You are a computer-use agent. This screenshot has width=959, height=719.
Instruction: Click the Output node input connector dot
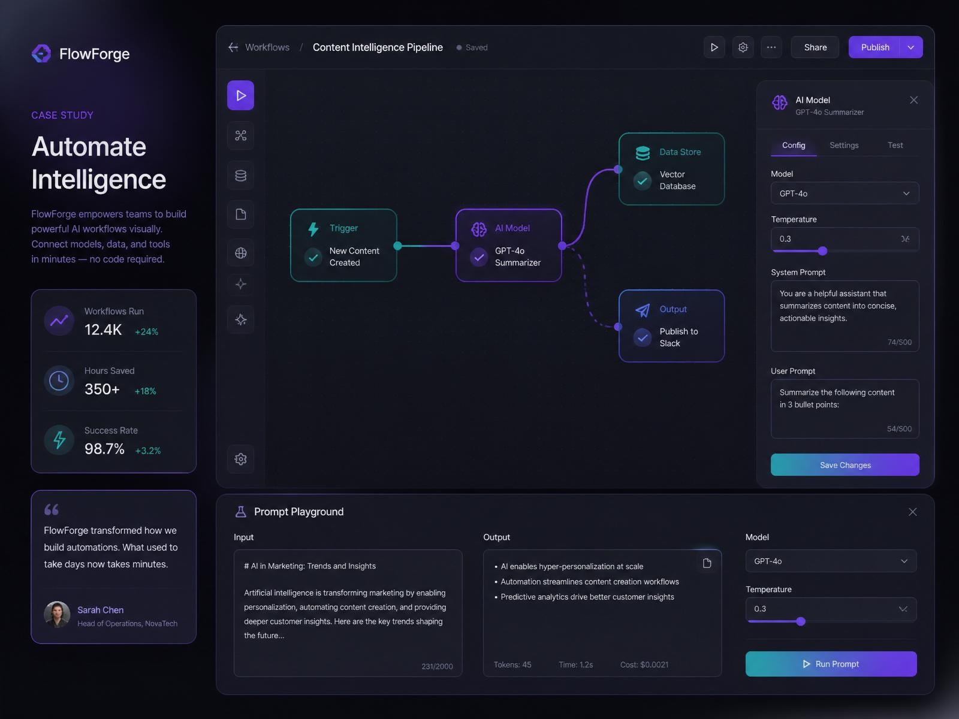point(618,327)
